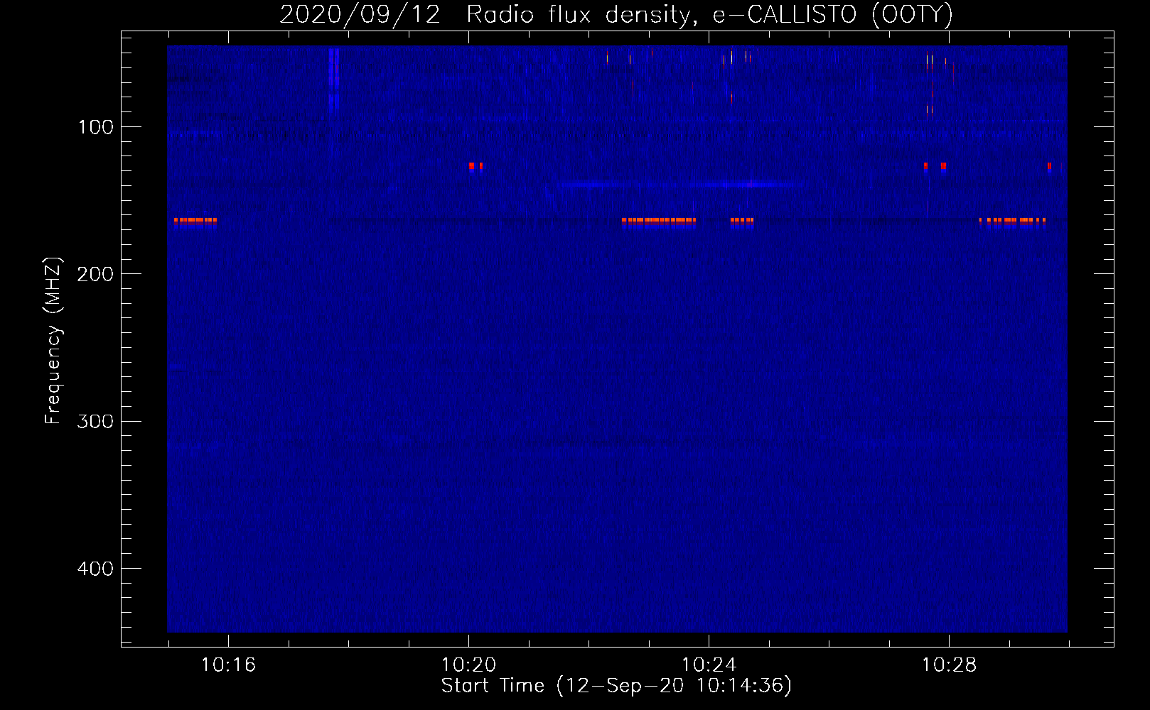This screenshot has width=1150, height=710.
Task: Click the 10:20 time tick label
Action: click(468, 665)
